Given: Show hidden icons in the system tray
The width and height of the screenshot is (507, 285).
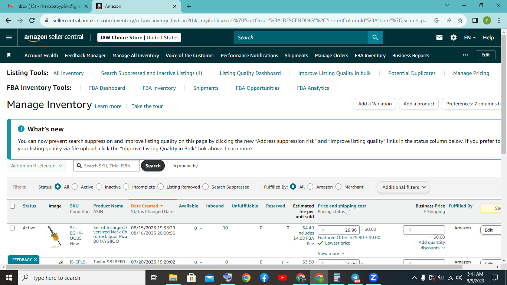Looking at the screenshot, I should tap(414, 278).
